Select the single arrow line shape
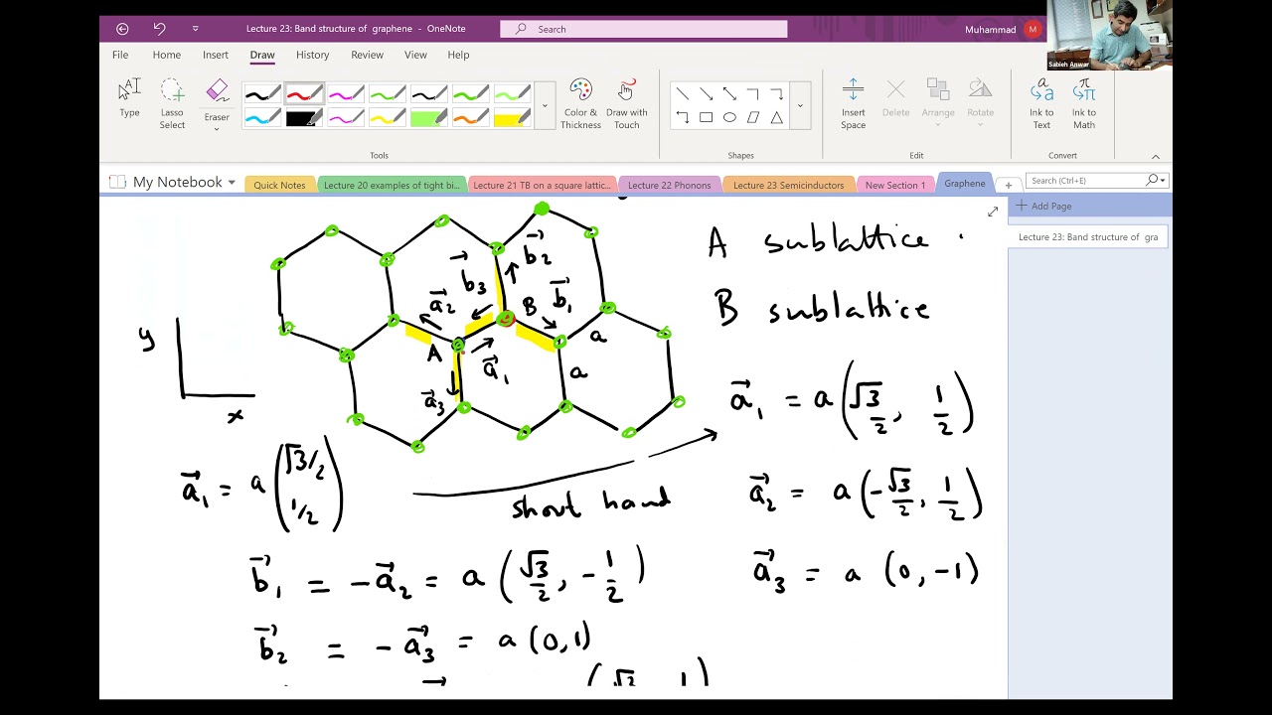This screenshot has height=715, width=1272. (x=706, y=93)
